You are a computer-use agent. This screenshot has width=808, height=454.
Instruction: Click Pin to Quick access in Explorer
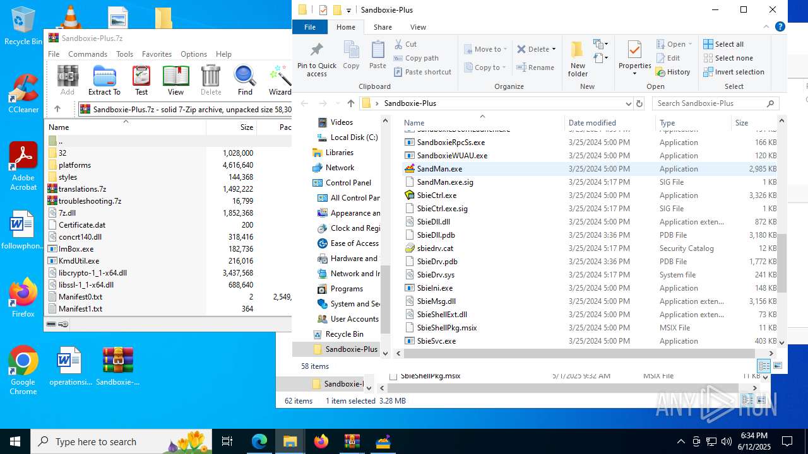point(317,59)
